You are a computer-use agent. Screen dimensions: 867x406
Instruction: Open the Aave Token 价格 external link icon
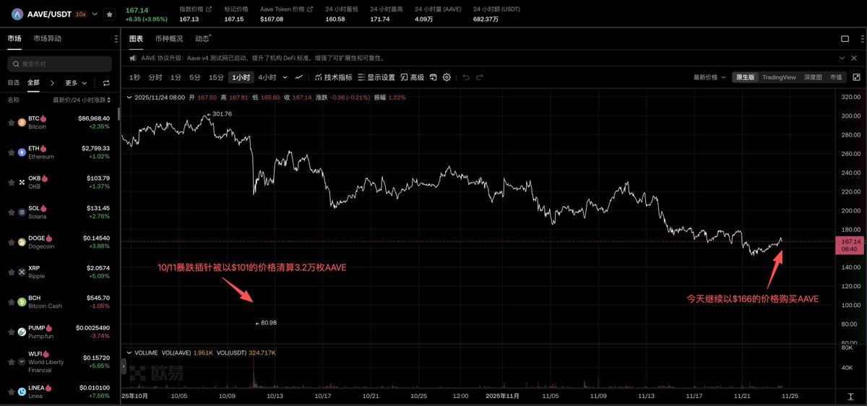pyautogui.click(x=309, y=9)
